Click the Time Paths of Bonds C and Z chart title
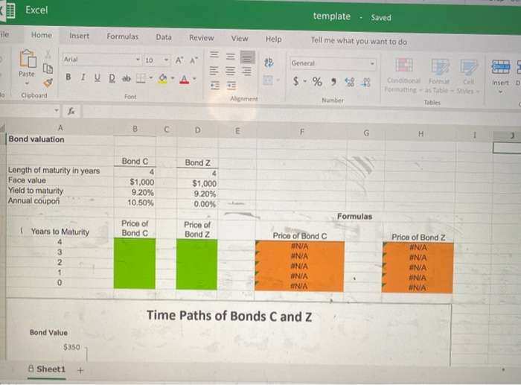The image size is (521, 385). pos(229,316)
